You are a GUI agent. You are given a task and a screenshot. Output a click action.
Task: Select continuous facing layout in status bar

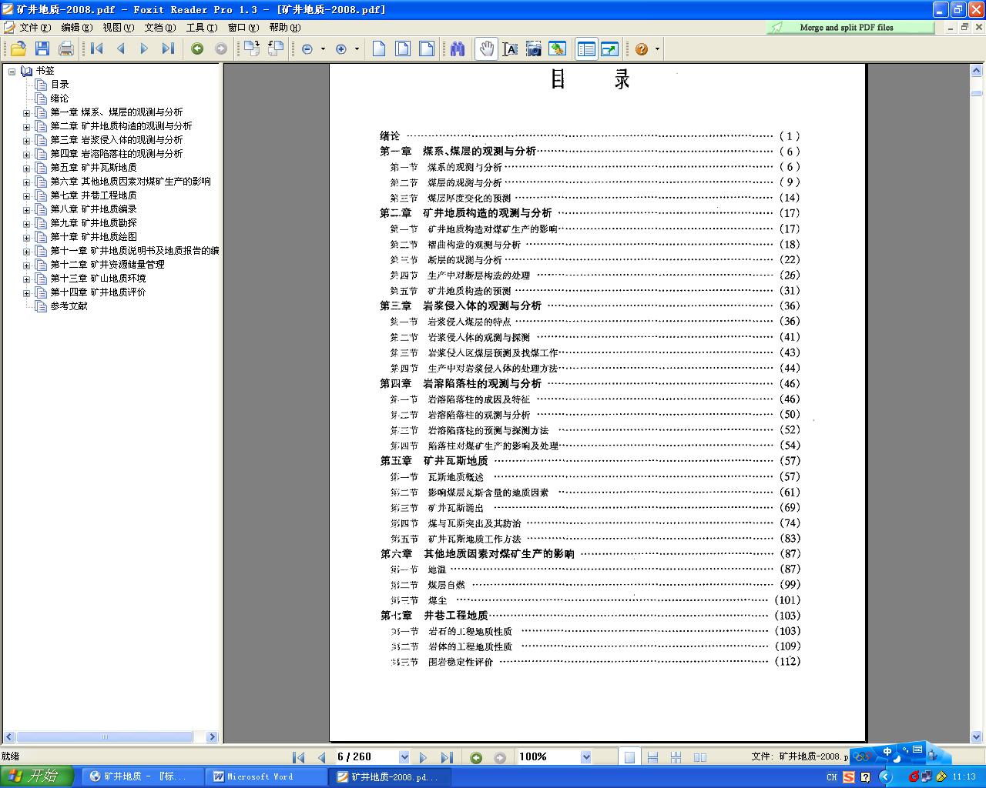tap(676, 758)
